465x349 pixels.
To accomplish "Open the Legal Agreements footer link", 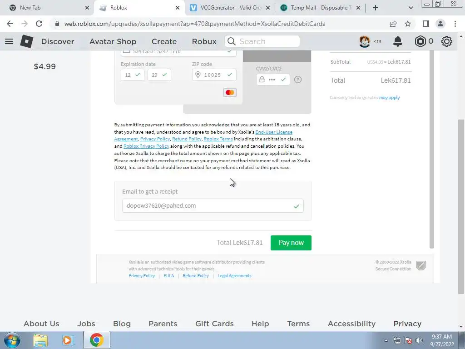I will pyautogui.click(x=235, y=276).
